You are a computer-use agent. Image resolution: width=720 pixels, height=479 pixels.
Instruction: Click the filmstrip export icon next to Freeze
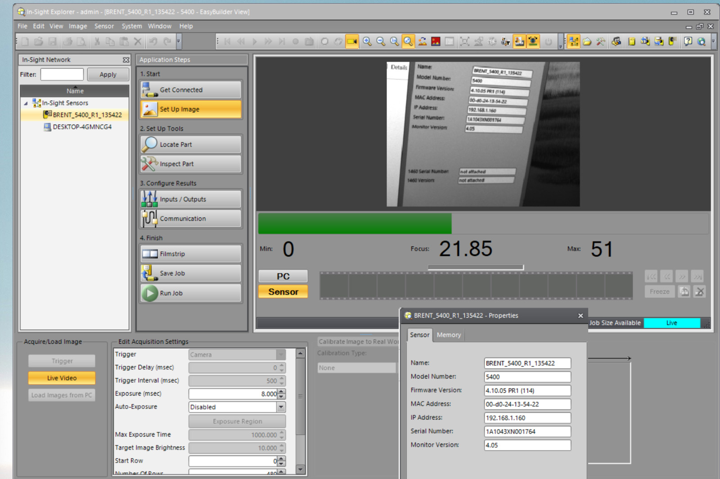(x=684, y=291)
